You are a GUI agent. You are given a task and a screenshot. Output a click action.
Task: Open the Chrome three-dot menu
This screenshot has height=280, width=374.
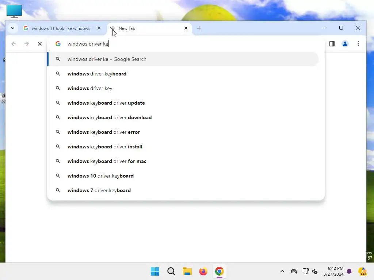[x=358, y=44]
